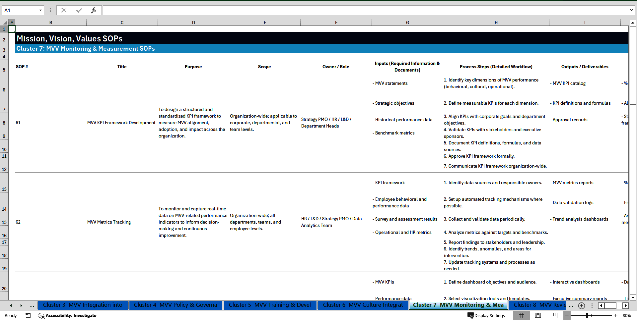Switch to Page Layout view icon
The width and height of the screenshot is (637, 320).
coord(538,315)
